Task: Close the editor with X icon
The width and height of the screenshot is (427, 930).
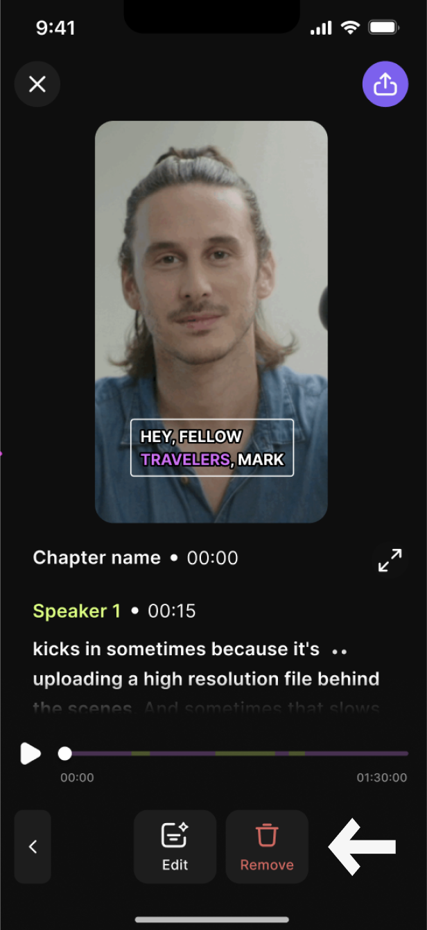Action: pos(37,84)
